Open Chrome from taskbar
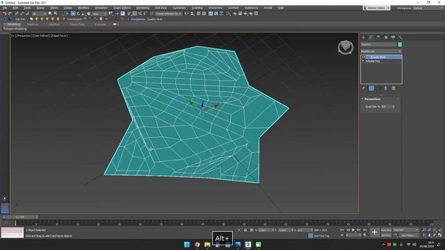 click(197, 244)
